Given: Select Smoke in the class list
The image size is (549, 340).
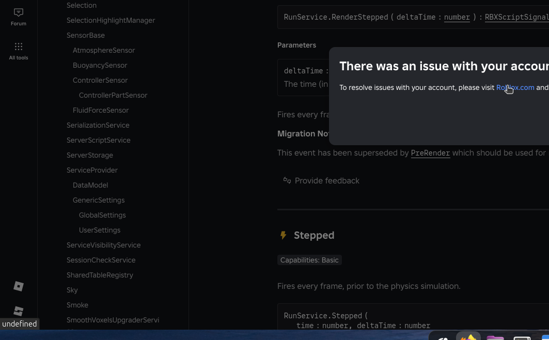Looking at the screenshot, I should click(77, 305).
